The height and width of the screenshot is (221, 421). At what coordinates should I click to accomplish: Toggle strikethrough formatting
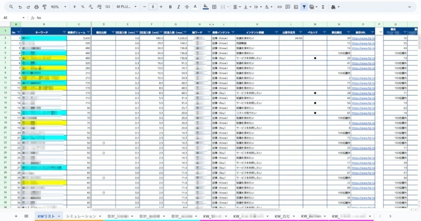pos(187,7)
